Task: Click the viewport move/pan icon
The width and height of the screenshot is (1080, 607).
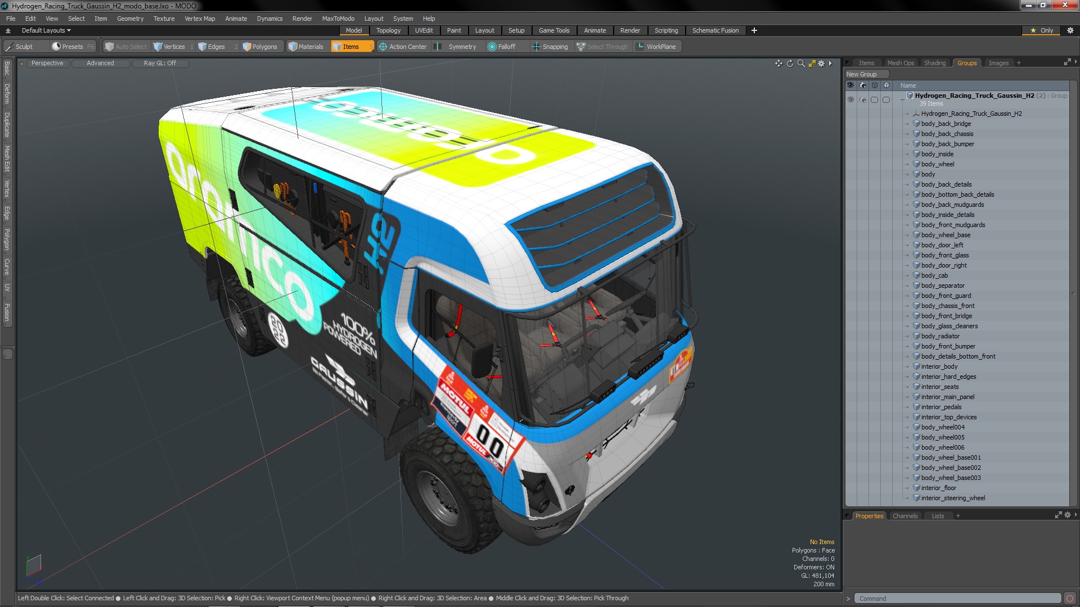Action: click(778, 64)
